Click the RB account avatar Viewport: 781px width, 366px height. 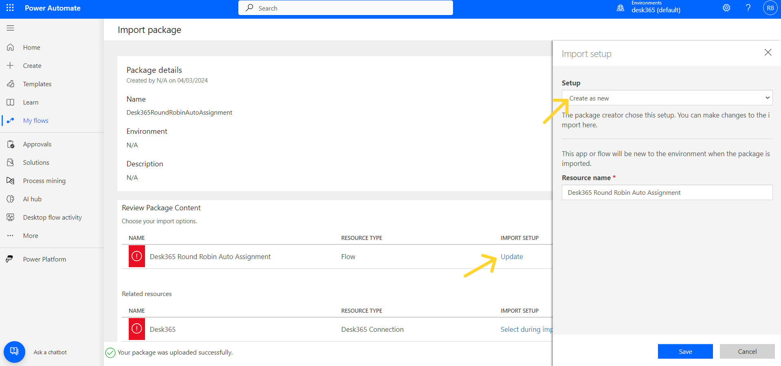click(770, 8)
